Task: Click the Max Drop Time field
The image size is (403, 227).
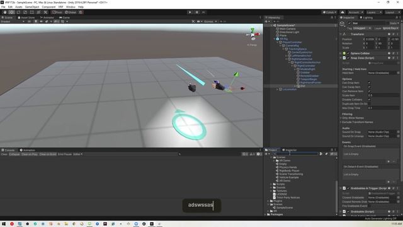Action: tap(383, 108)
